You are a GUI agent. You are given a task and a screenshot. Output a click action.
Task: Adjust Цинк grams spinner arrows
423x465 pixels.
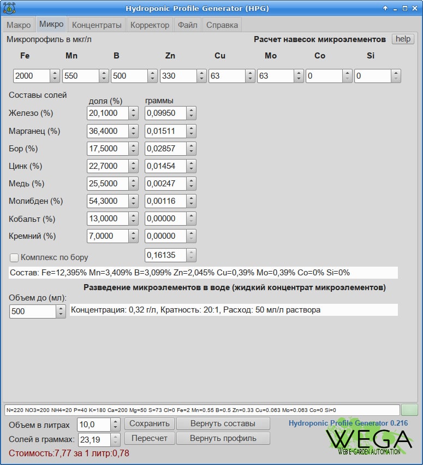[x=192, y=166]
